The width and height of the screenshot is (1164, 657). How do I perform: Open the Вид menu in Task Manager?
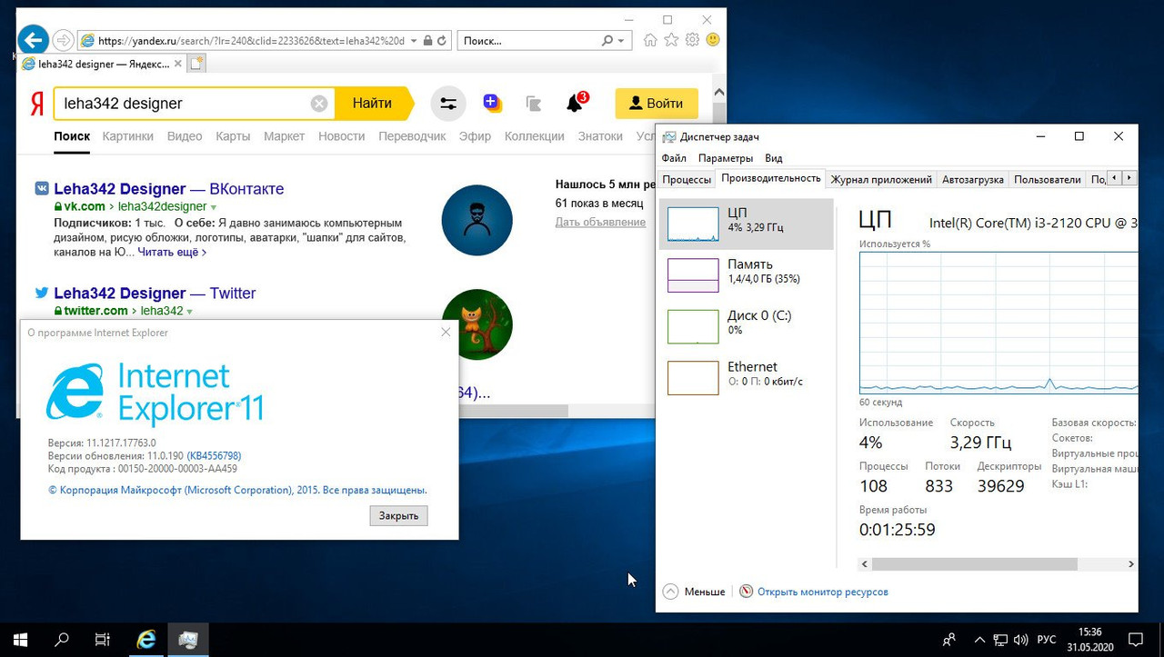774,158
